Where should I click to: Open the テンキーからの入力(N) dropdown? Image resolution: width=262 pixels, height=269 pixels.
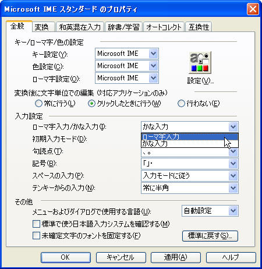click(190, 188)
